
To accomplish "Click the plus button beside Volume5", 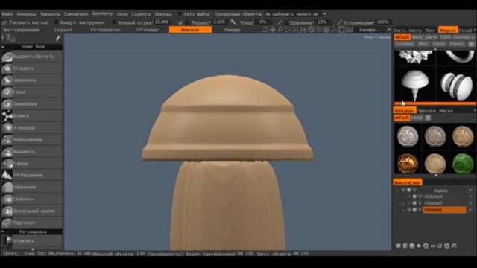I will click(x=470, y=203).
